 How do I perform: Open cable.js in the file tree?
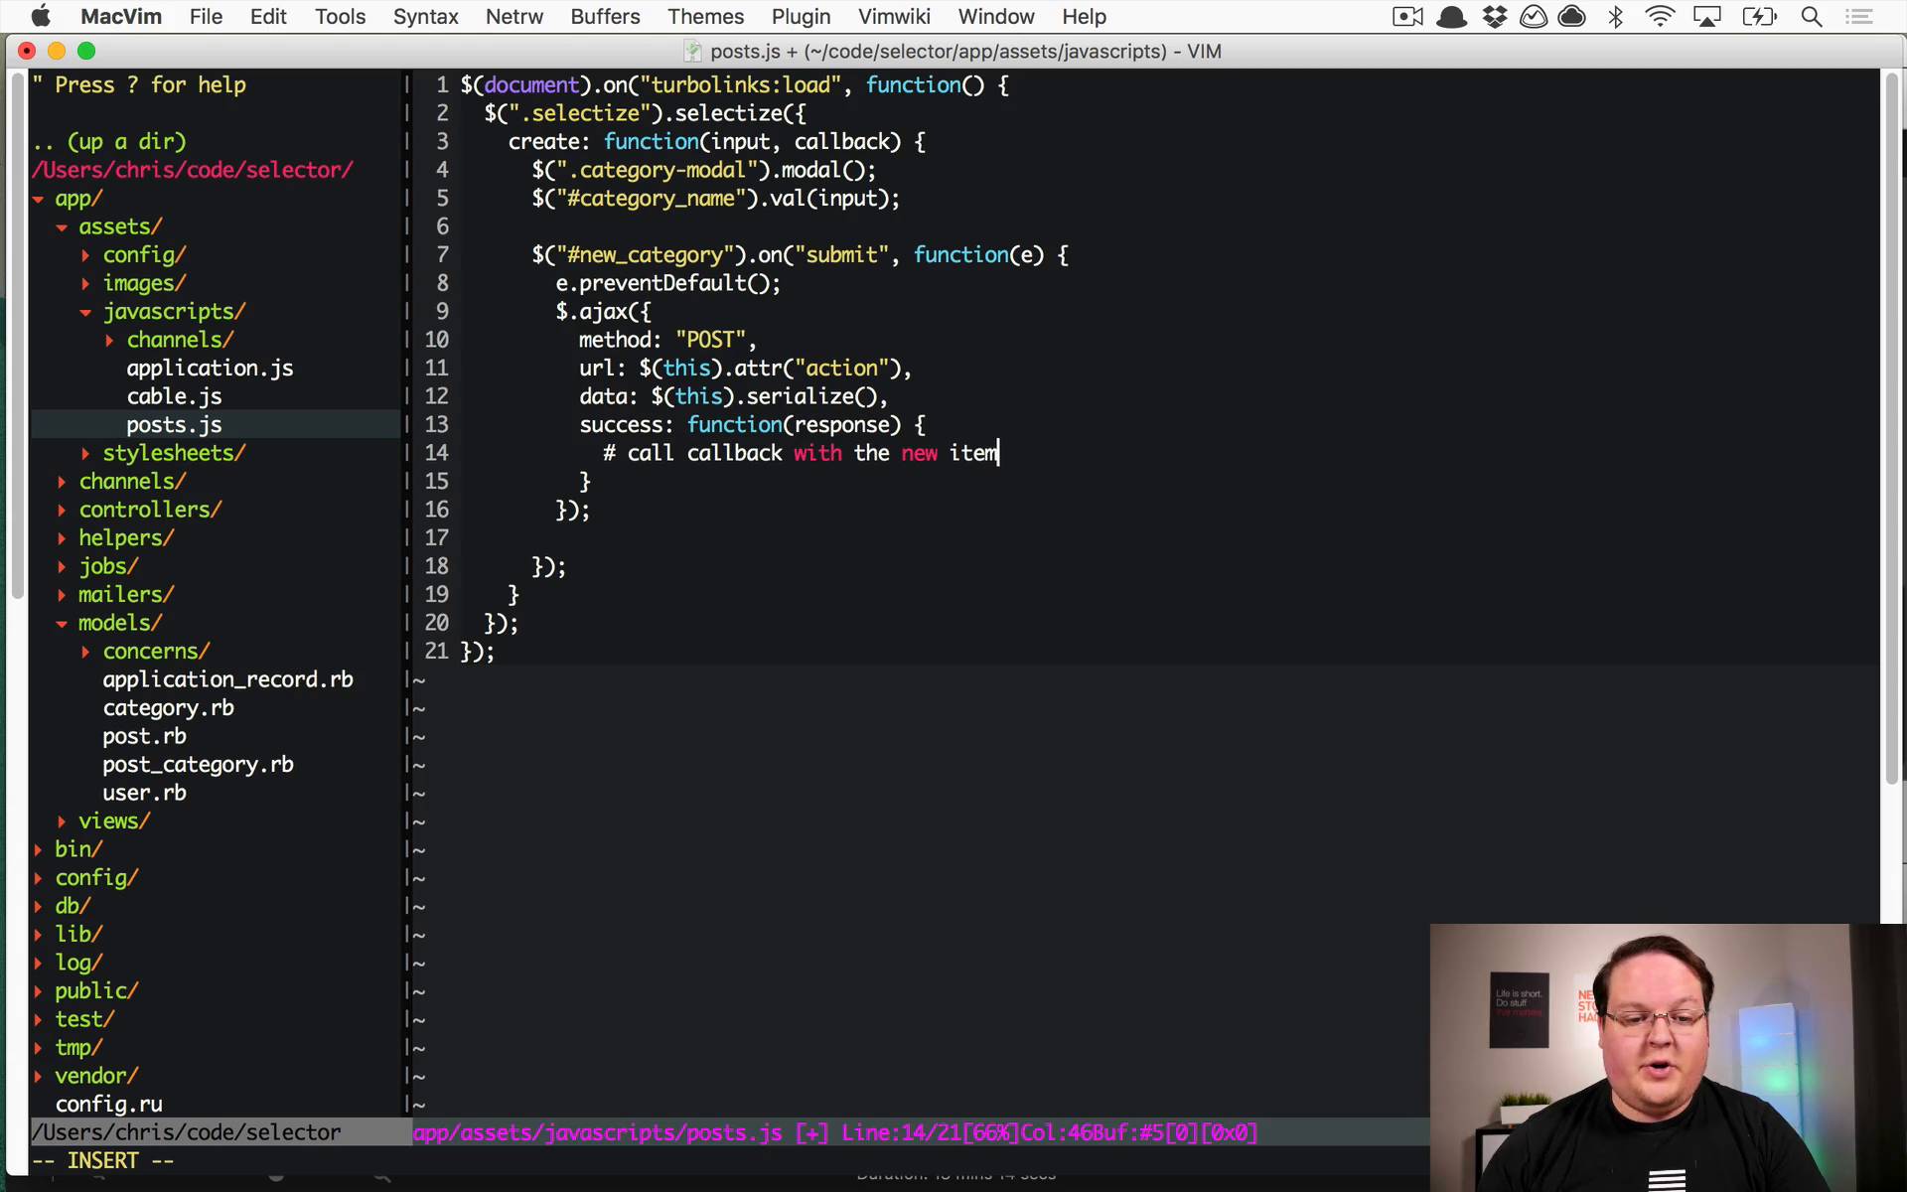[174, 396]
